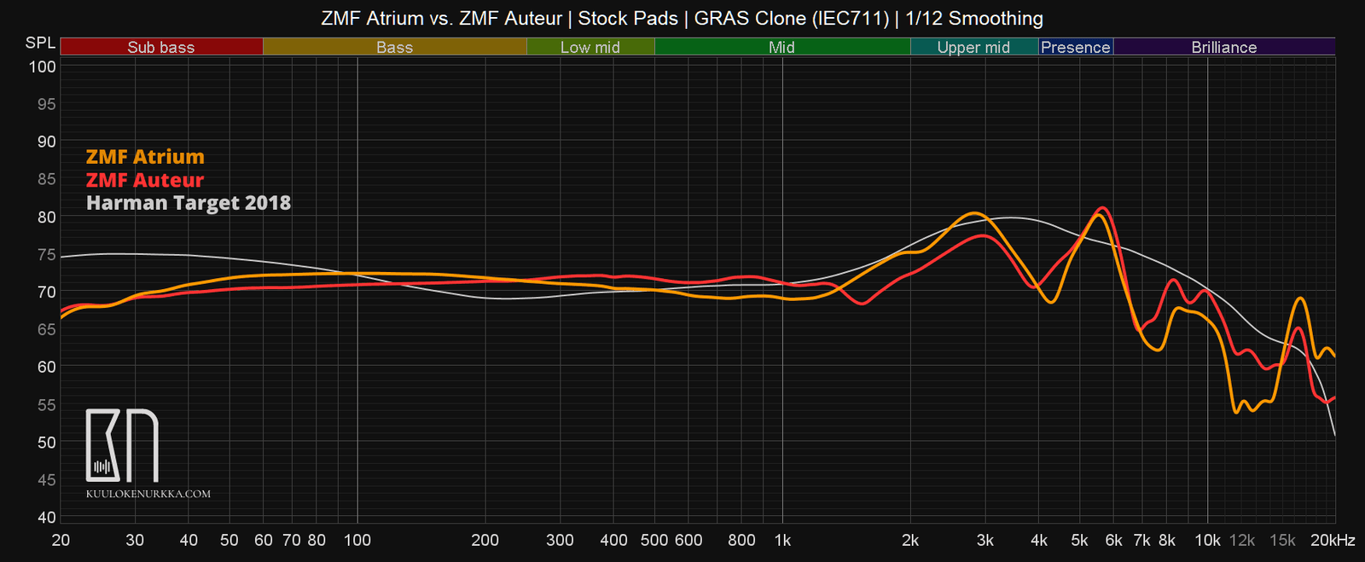Image resolution: width=1365 pixels, height=562 pixels.
Task: Click the 20kHz axis label
Action: pos(1333,540)
